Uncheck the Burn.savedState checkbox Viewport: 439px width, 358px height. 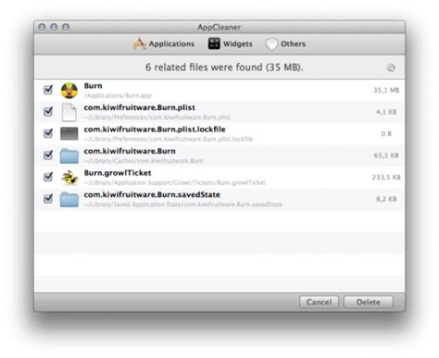48,199
